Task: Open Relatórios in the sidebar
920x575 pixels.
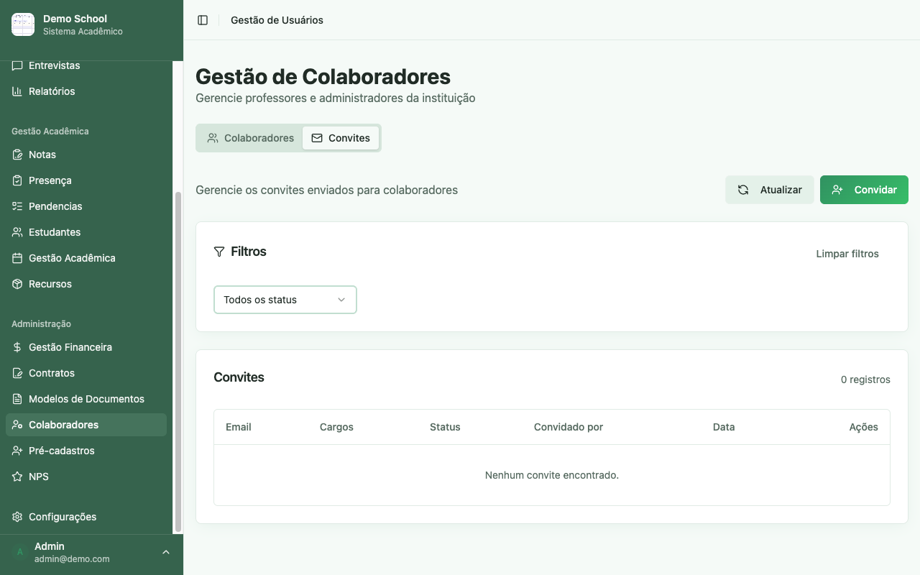Action: (x=86, y=91)
